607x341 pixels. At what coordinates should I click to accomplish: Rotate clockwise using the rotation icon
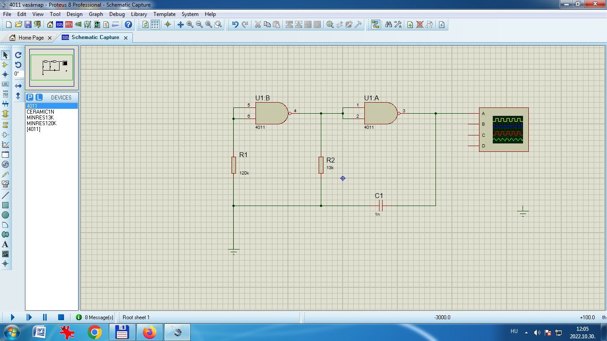pos(18,55)
